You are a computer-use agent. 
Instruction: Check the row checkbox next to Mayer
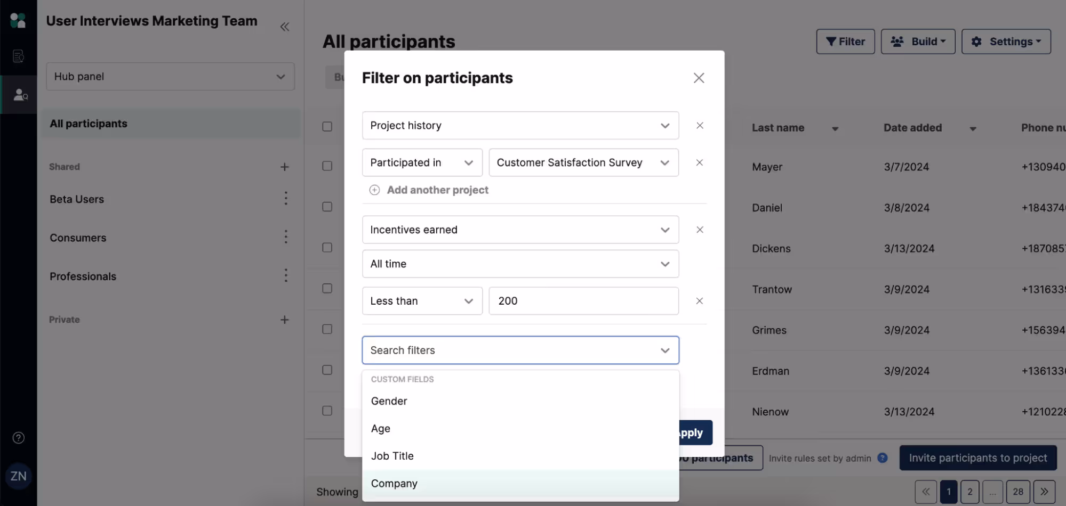click(327, 166)
